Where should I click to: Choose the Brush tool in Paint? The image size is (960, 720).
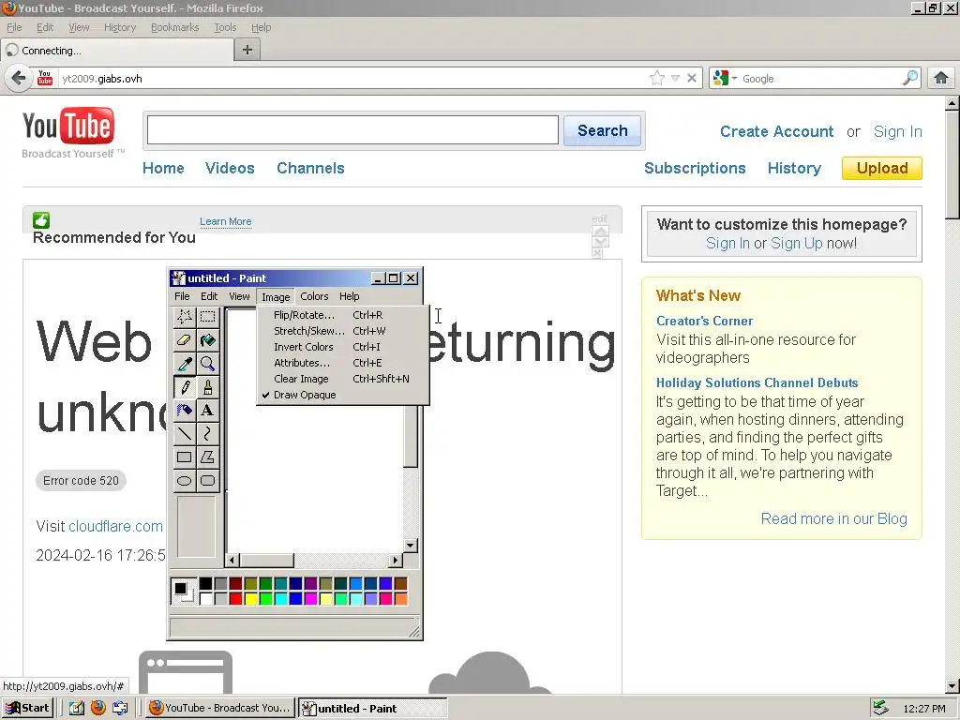click(x=207, y=387)
